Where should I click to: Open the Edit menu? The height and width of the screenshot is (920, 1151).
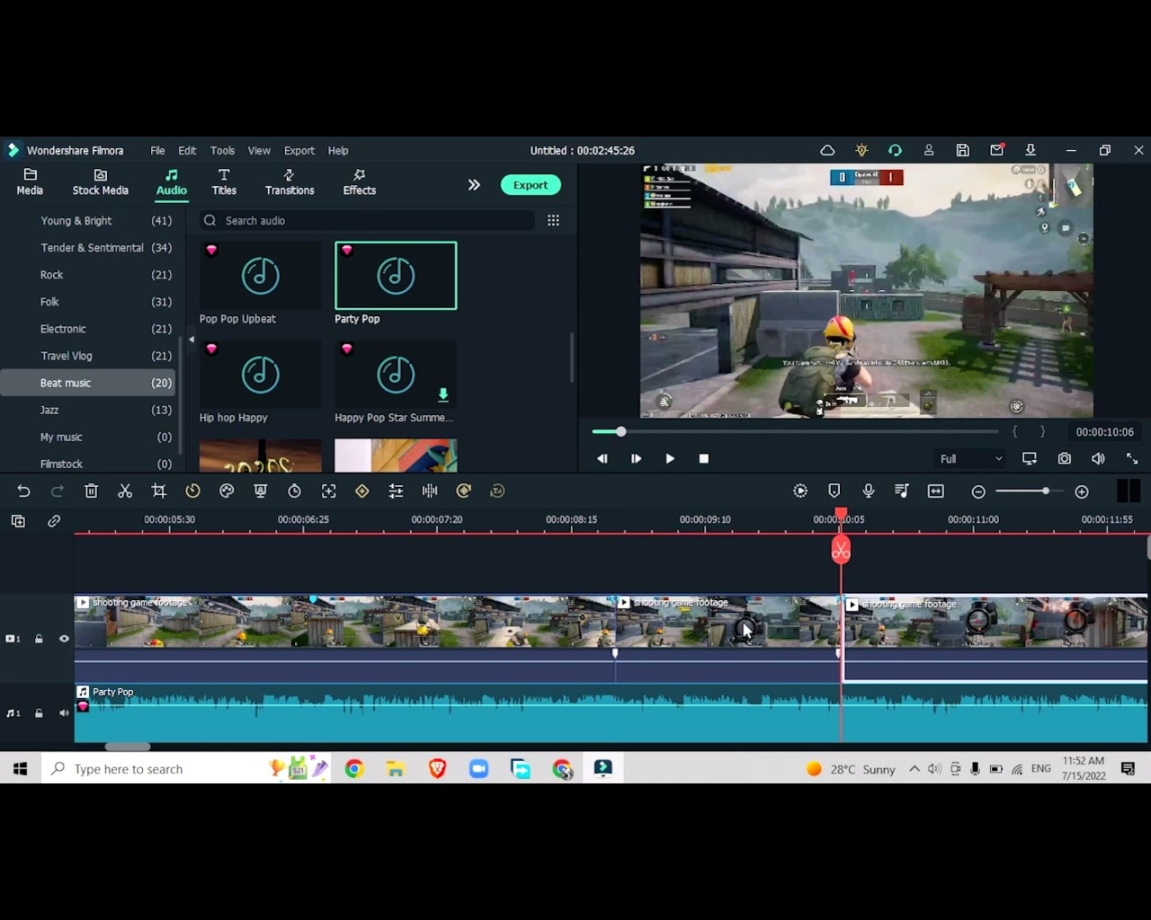point(187,151)
